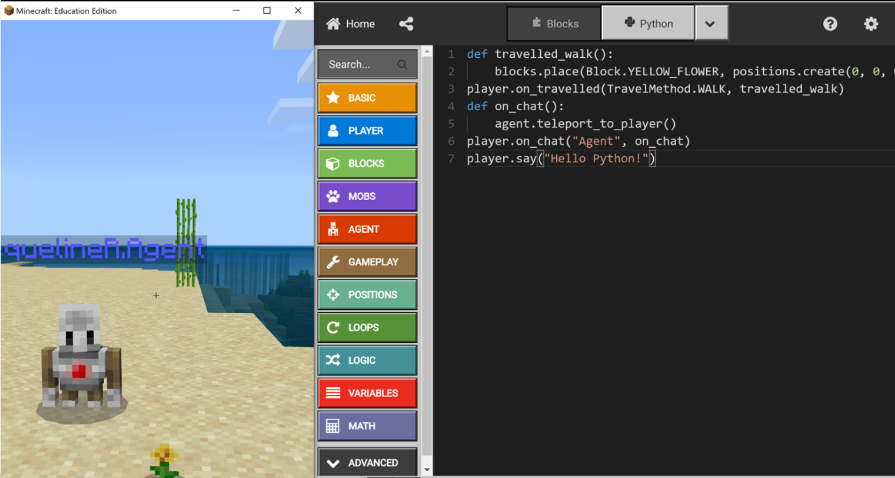Open the Mobs paw category
The image size is (895, 478).
(x=367, y=196)
